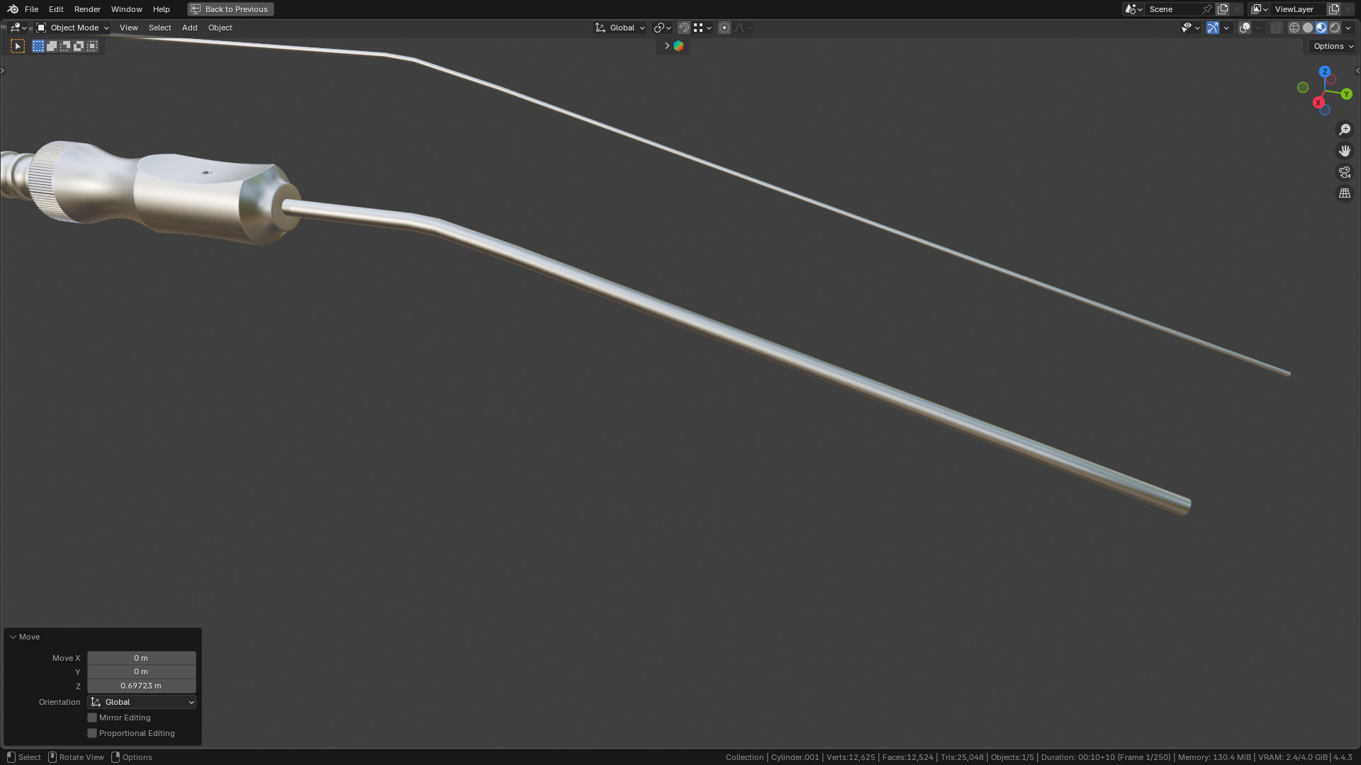Choose Subtract from selection mode
This screenshot has height=765, width=1361.
(x=65, y=46)
